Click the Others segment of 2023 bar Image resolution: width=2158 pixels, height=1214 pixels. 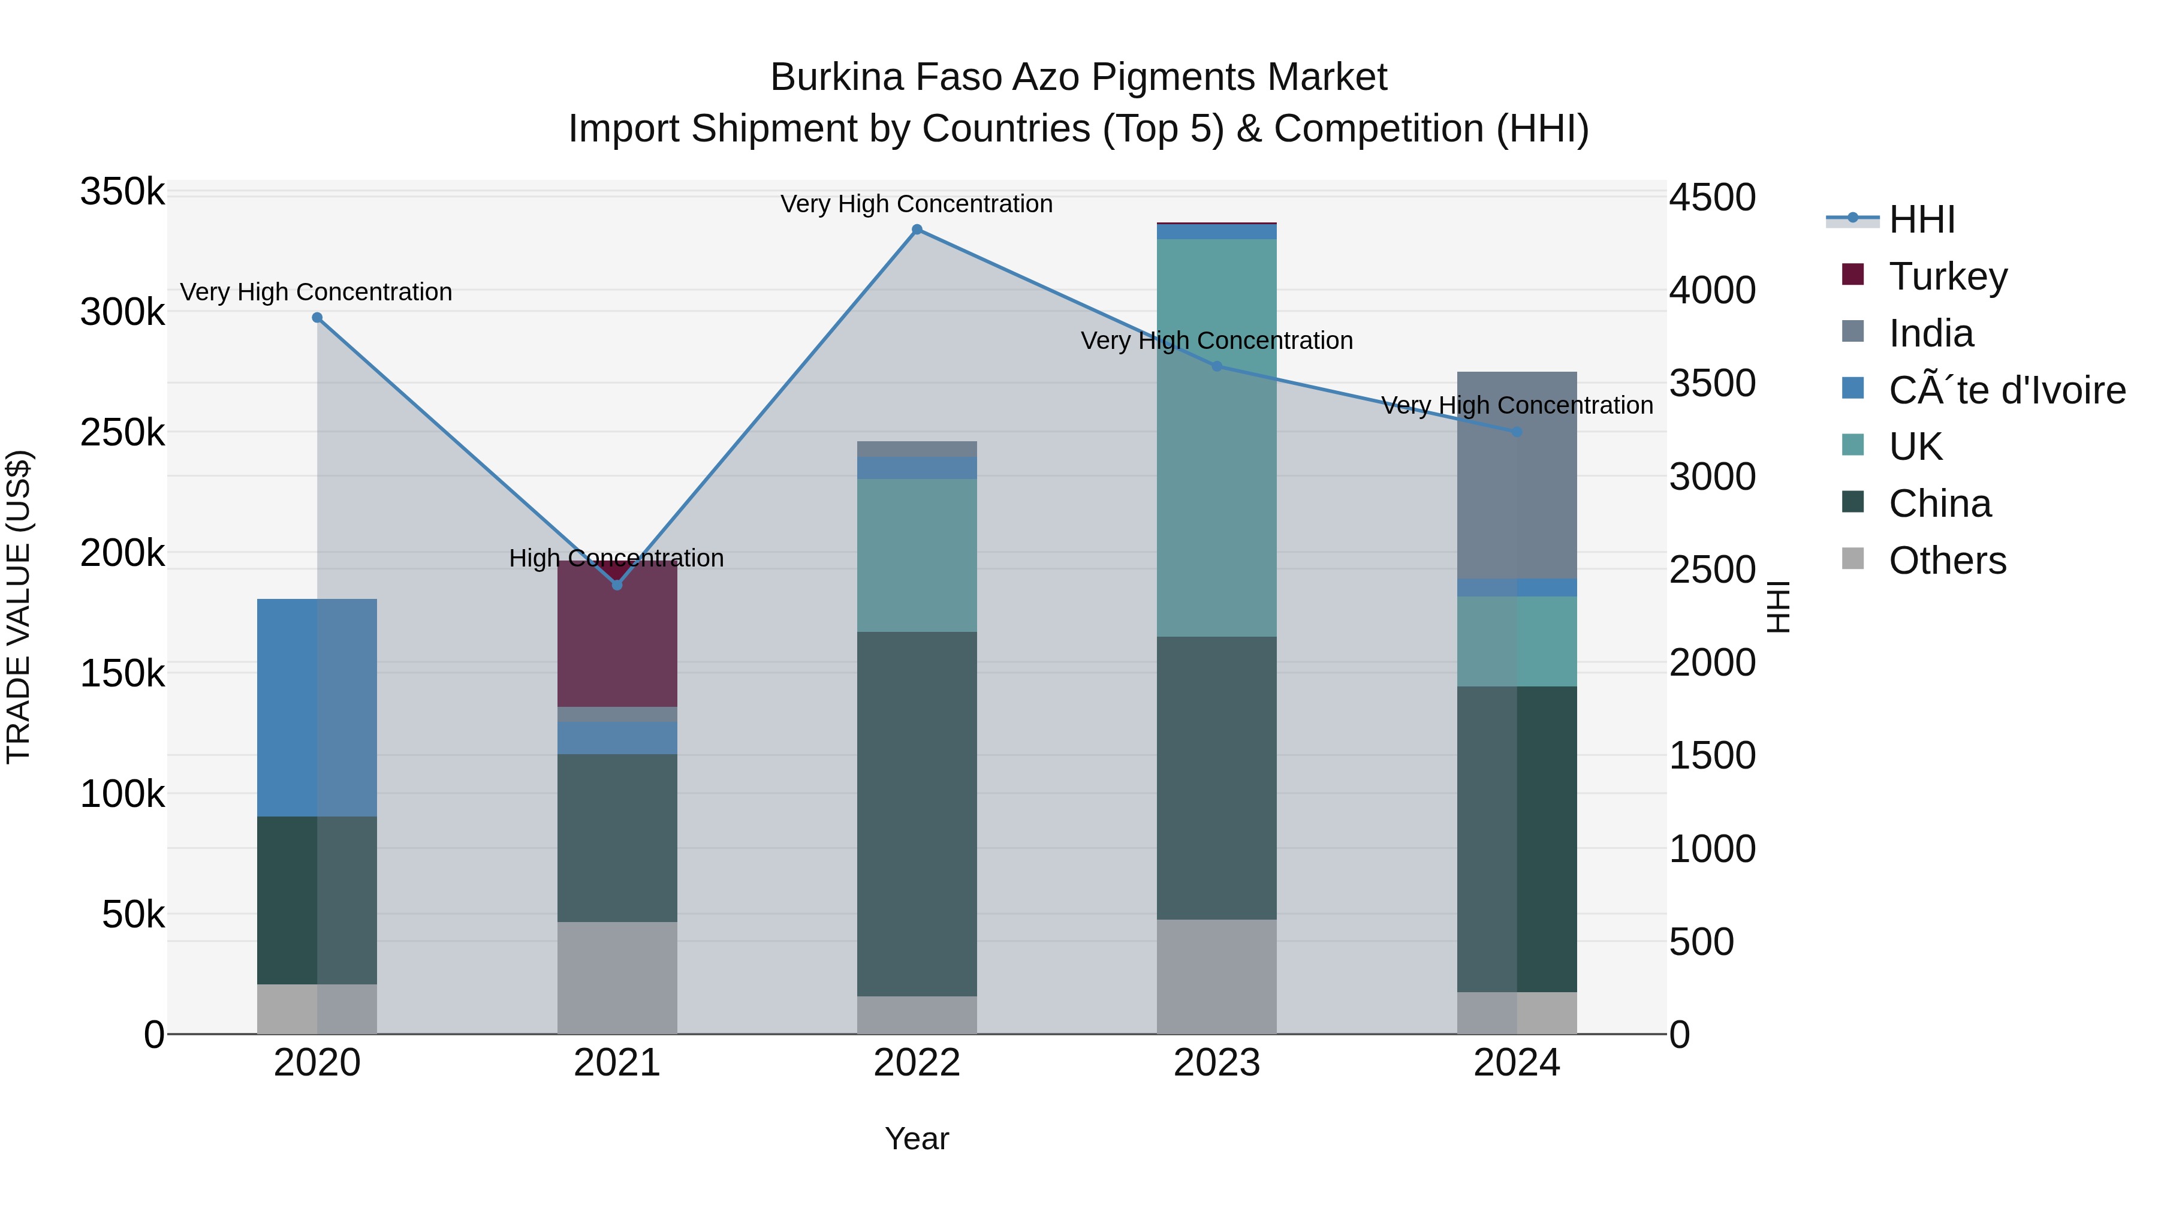[1217, 977]
